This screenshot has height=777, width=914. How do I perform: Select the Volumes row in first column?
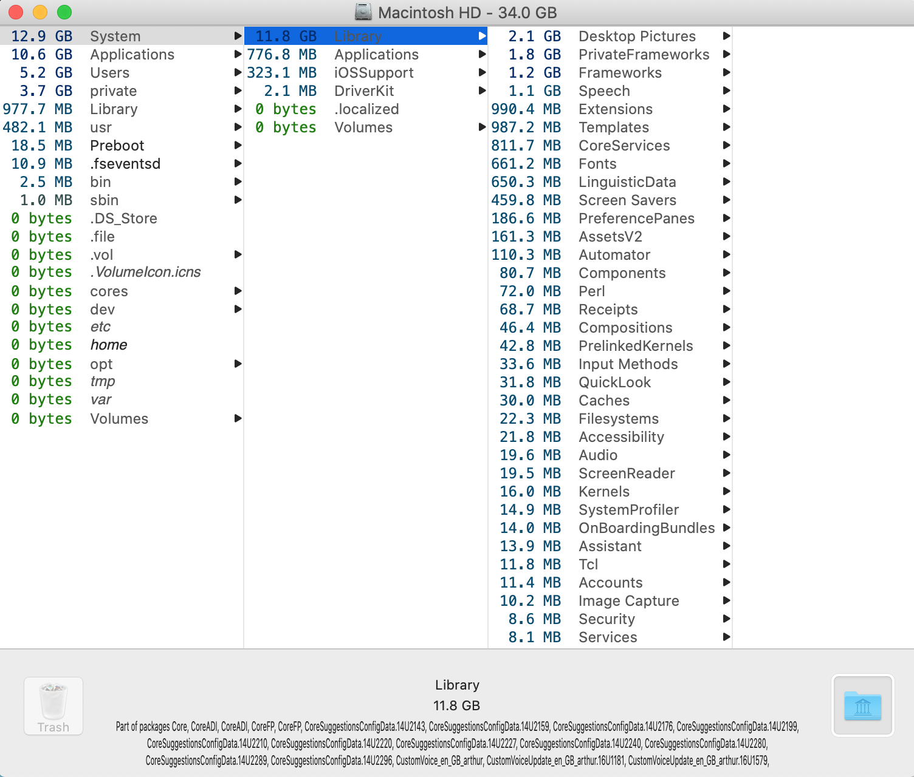122,419
